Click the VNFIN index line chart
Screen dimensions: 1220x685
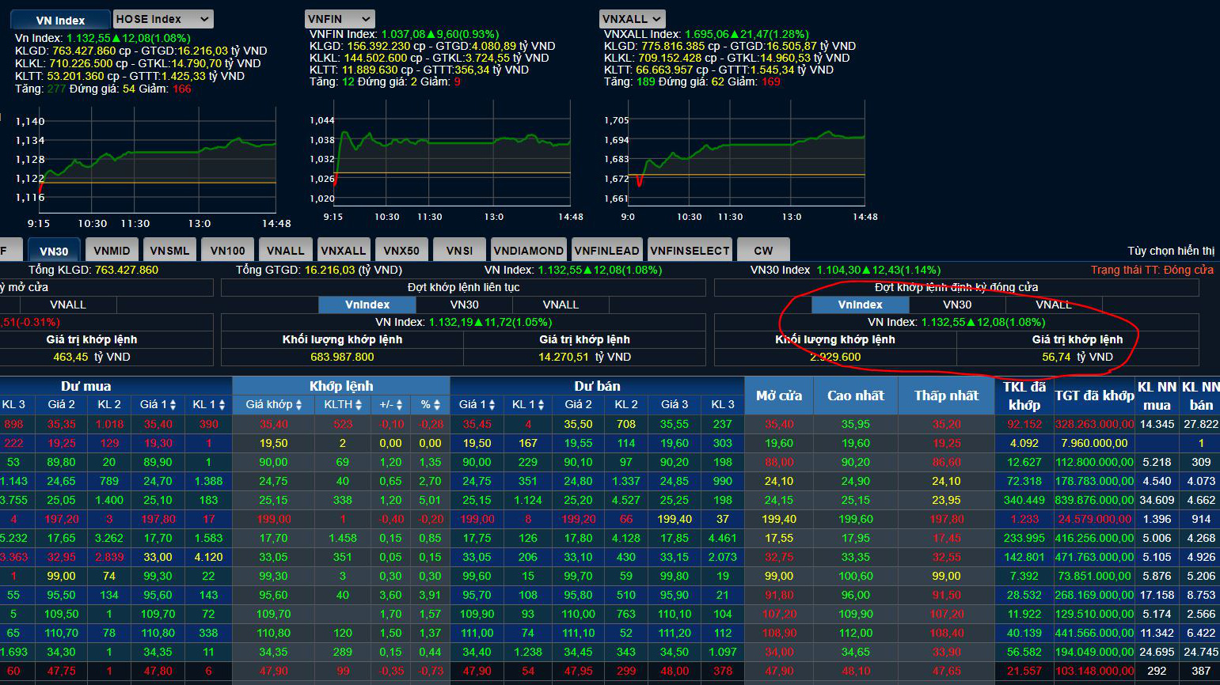pyautogui.click(x=452, y=158)
